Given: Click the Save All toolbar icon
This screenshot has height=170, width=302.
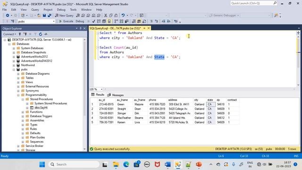Looking at the screenshot, I should (x=50, y=15).
